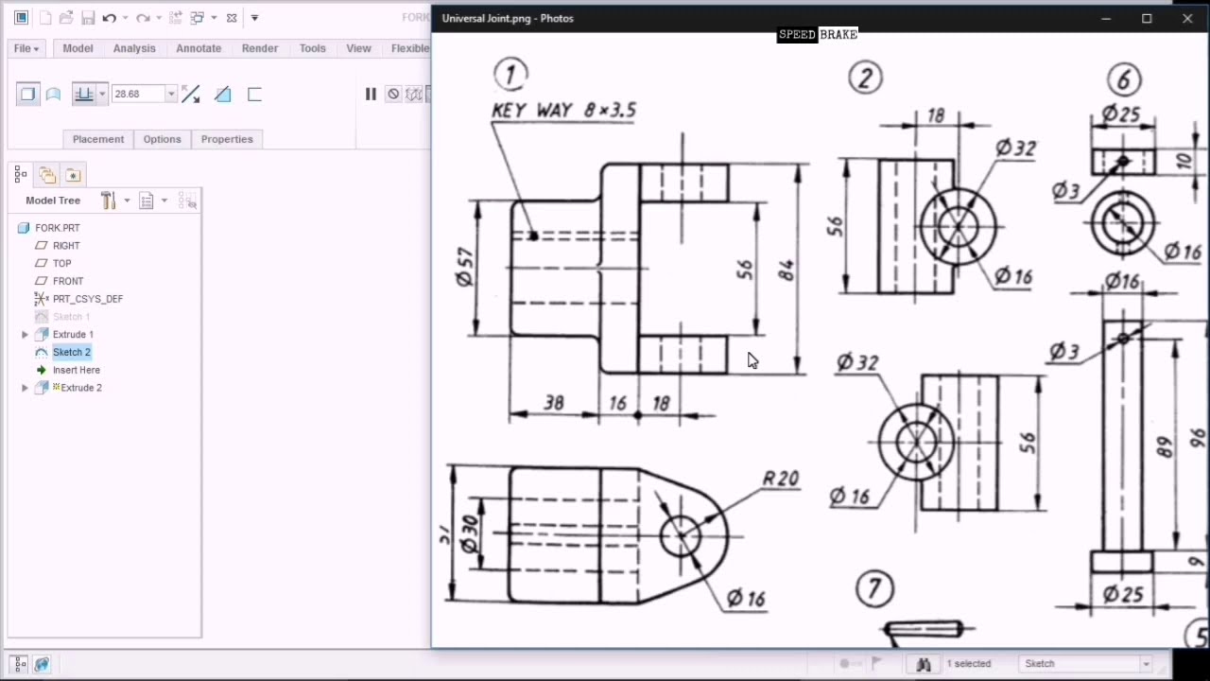Show the Folder Browser navigator tab

point(47,175)
